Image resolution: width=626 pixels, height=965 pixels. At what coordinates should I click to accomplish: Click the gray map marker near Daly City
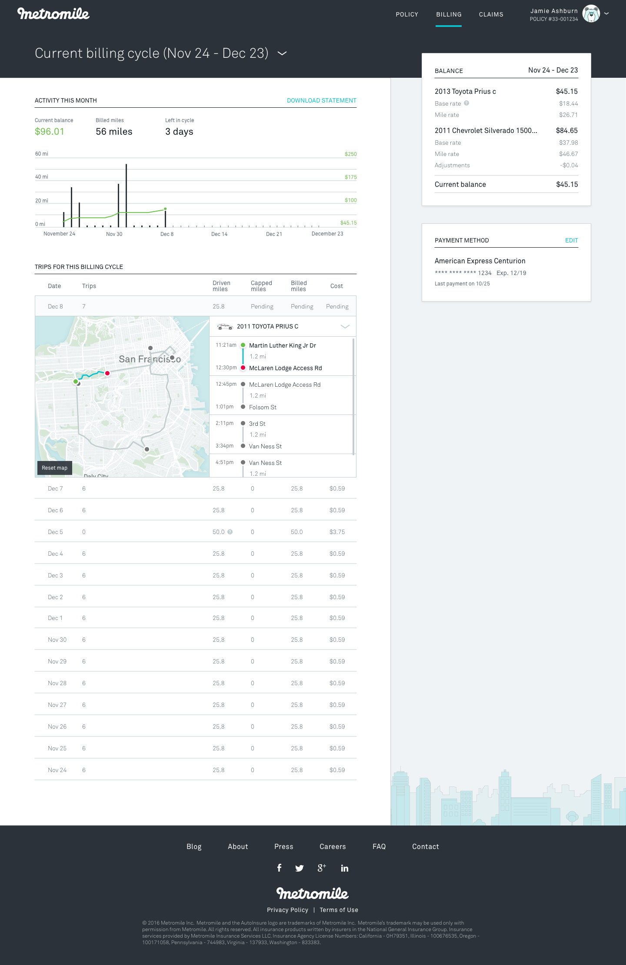(147, 449)
